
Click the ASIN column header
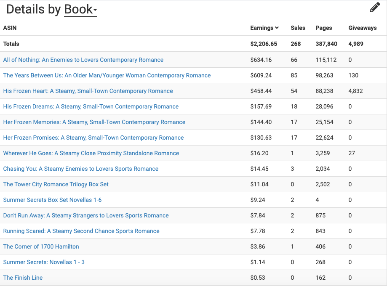[10, 28]
